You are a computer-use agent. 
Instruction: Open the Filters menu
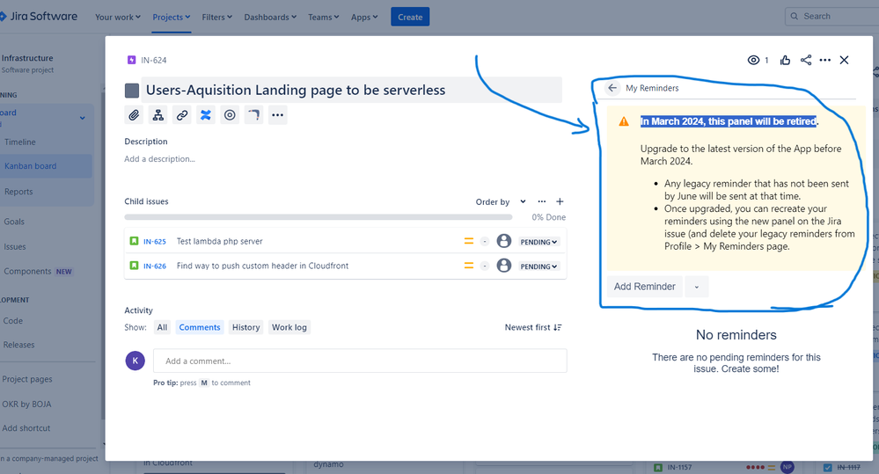point(217,17)
